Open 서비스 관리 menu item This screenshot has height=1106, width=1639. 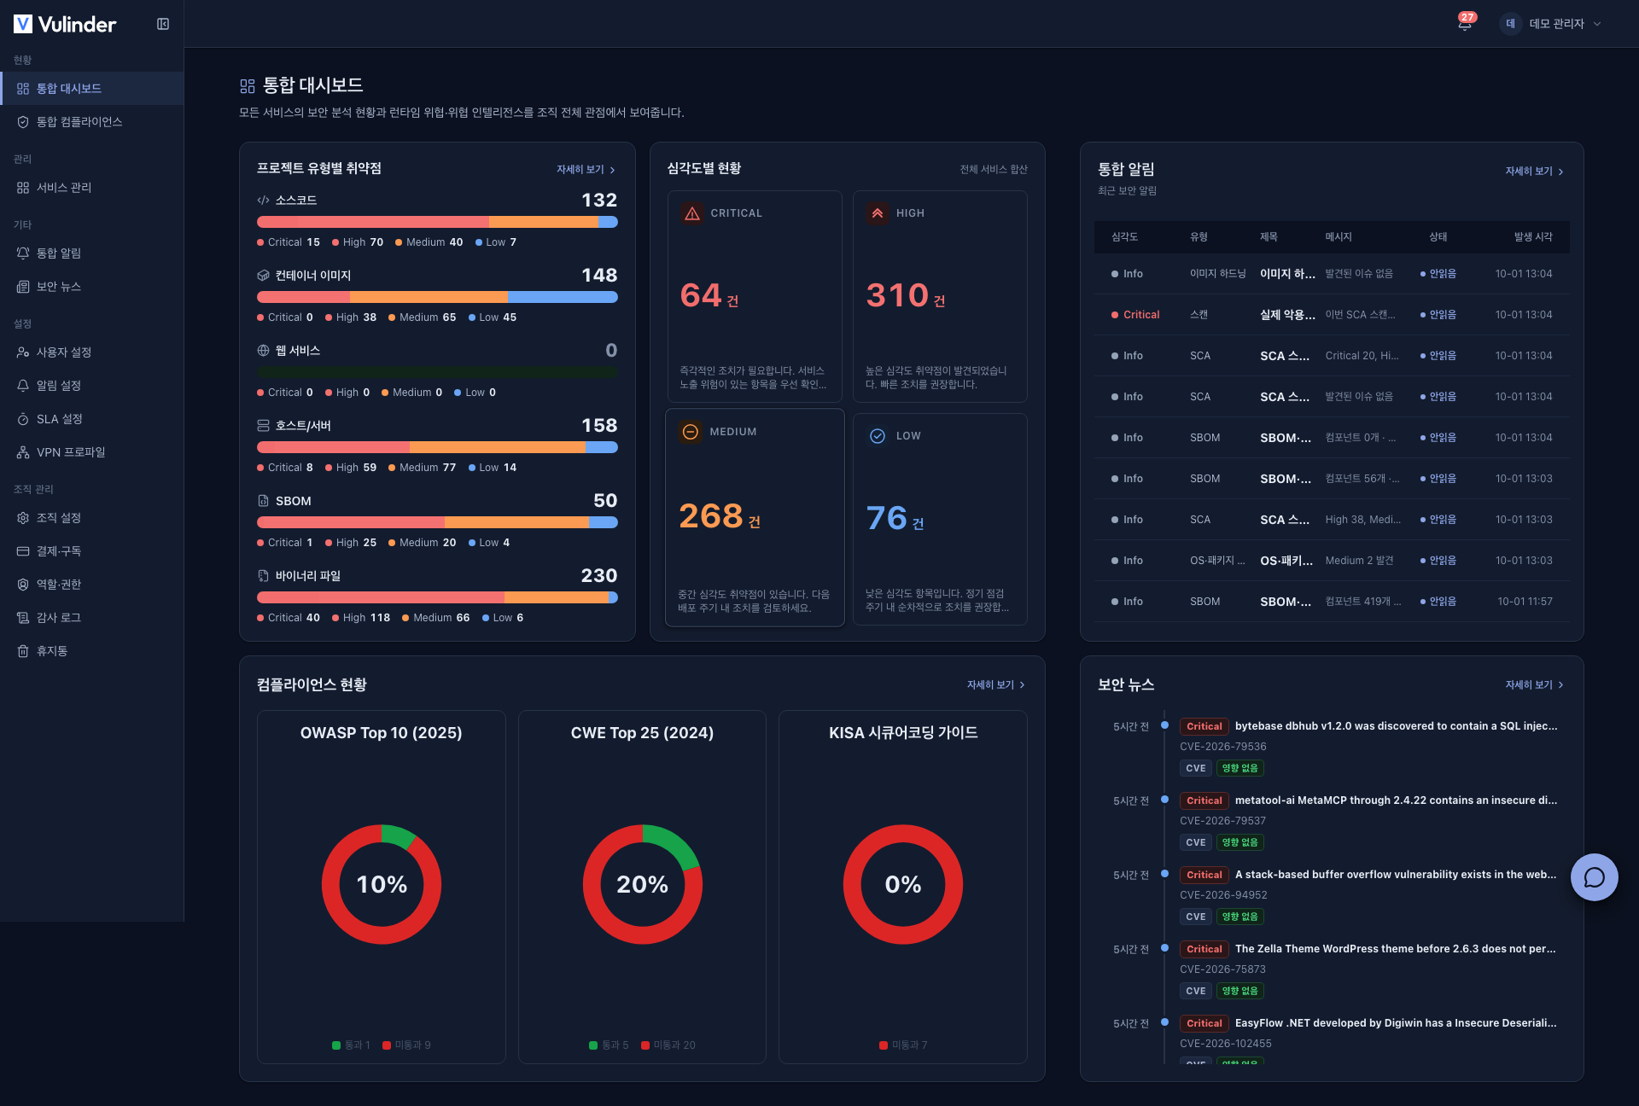click(92, 188)
